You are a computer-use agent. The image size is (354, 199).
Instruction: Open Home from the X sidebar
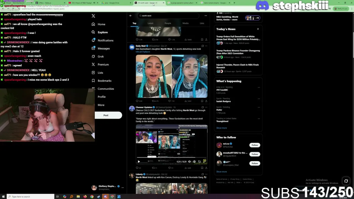98,24
